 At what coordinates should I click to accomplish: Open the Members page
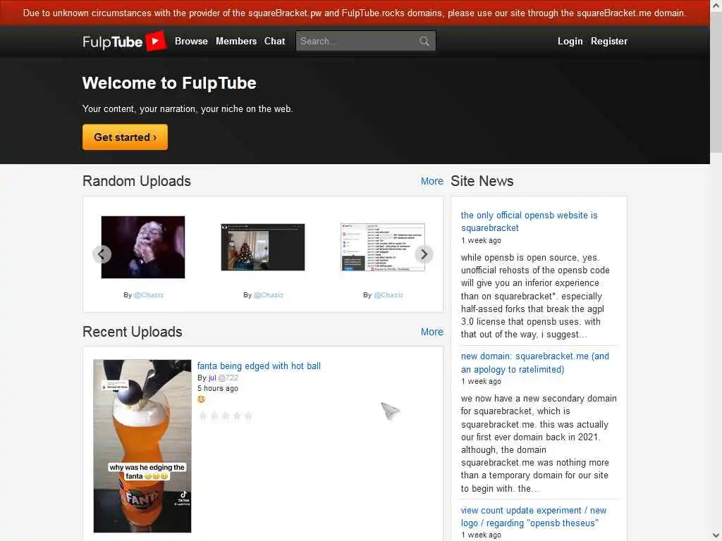coord(236,41)
